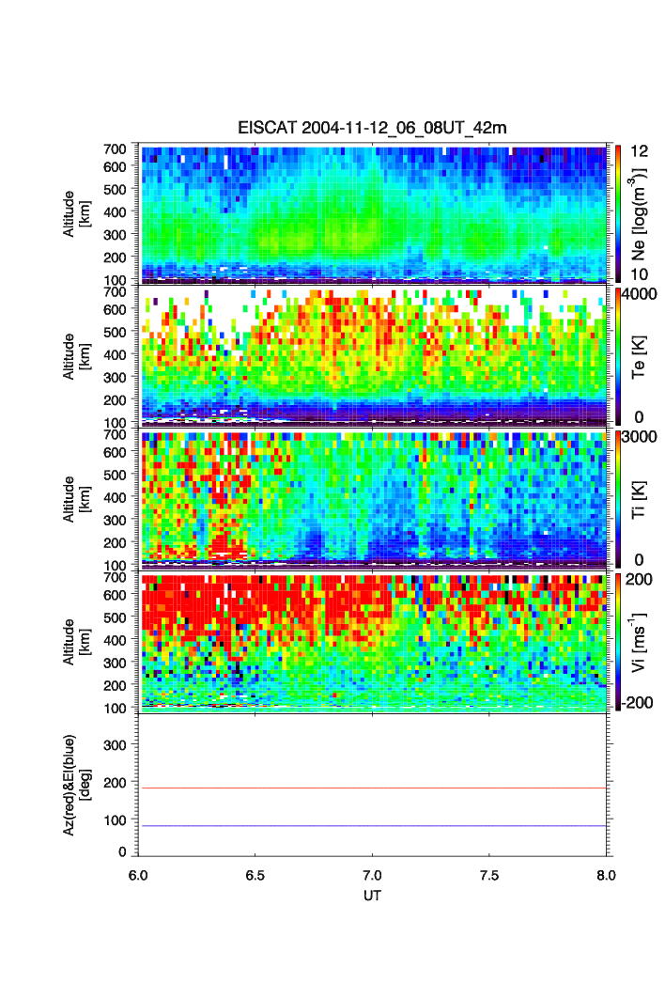Click the Ne electron density colorbar
This screenshot has height=999, width=665.
[x=618, y=213]
